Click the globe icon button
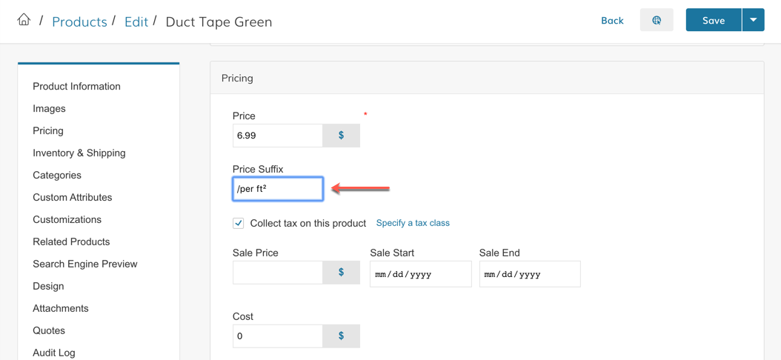Screen dimensions: 781x360 (x=657, y=20)
